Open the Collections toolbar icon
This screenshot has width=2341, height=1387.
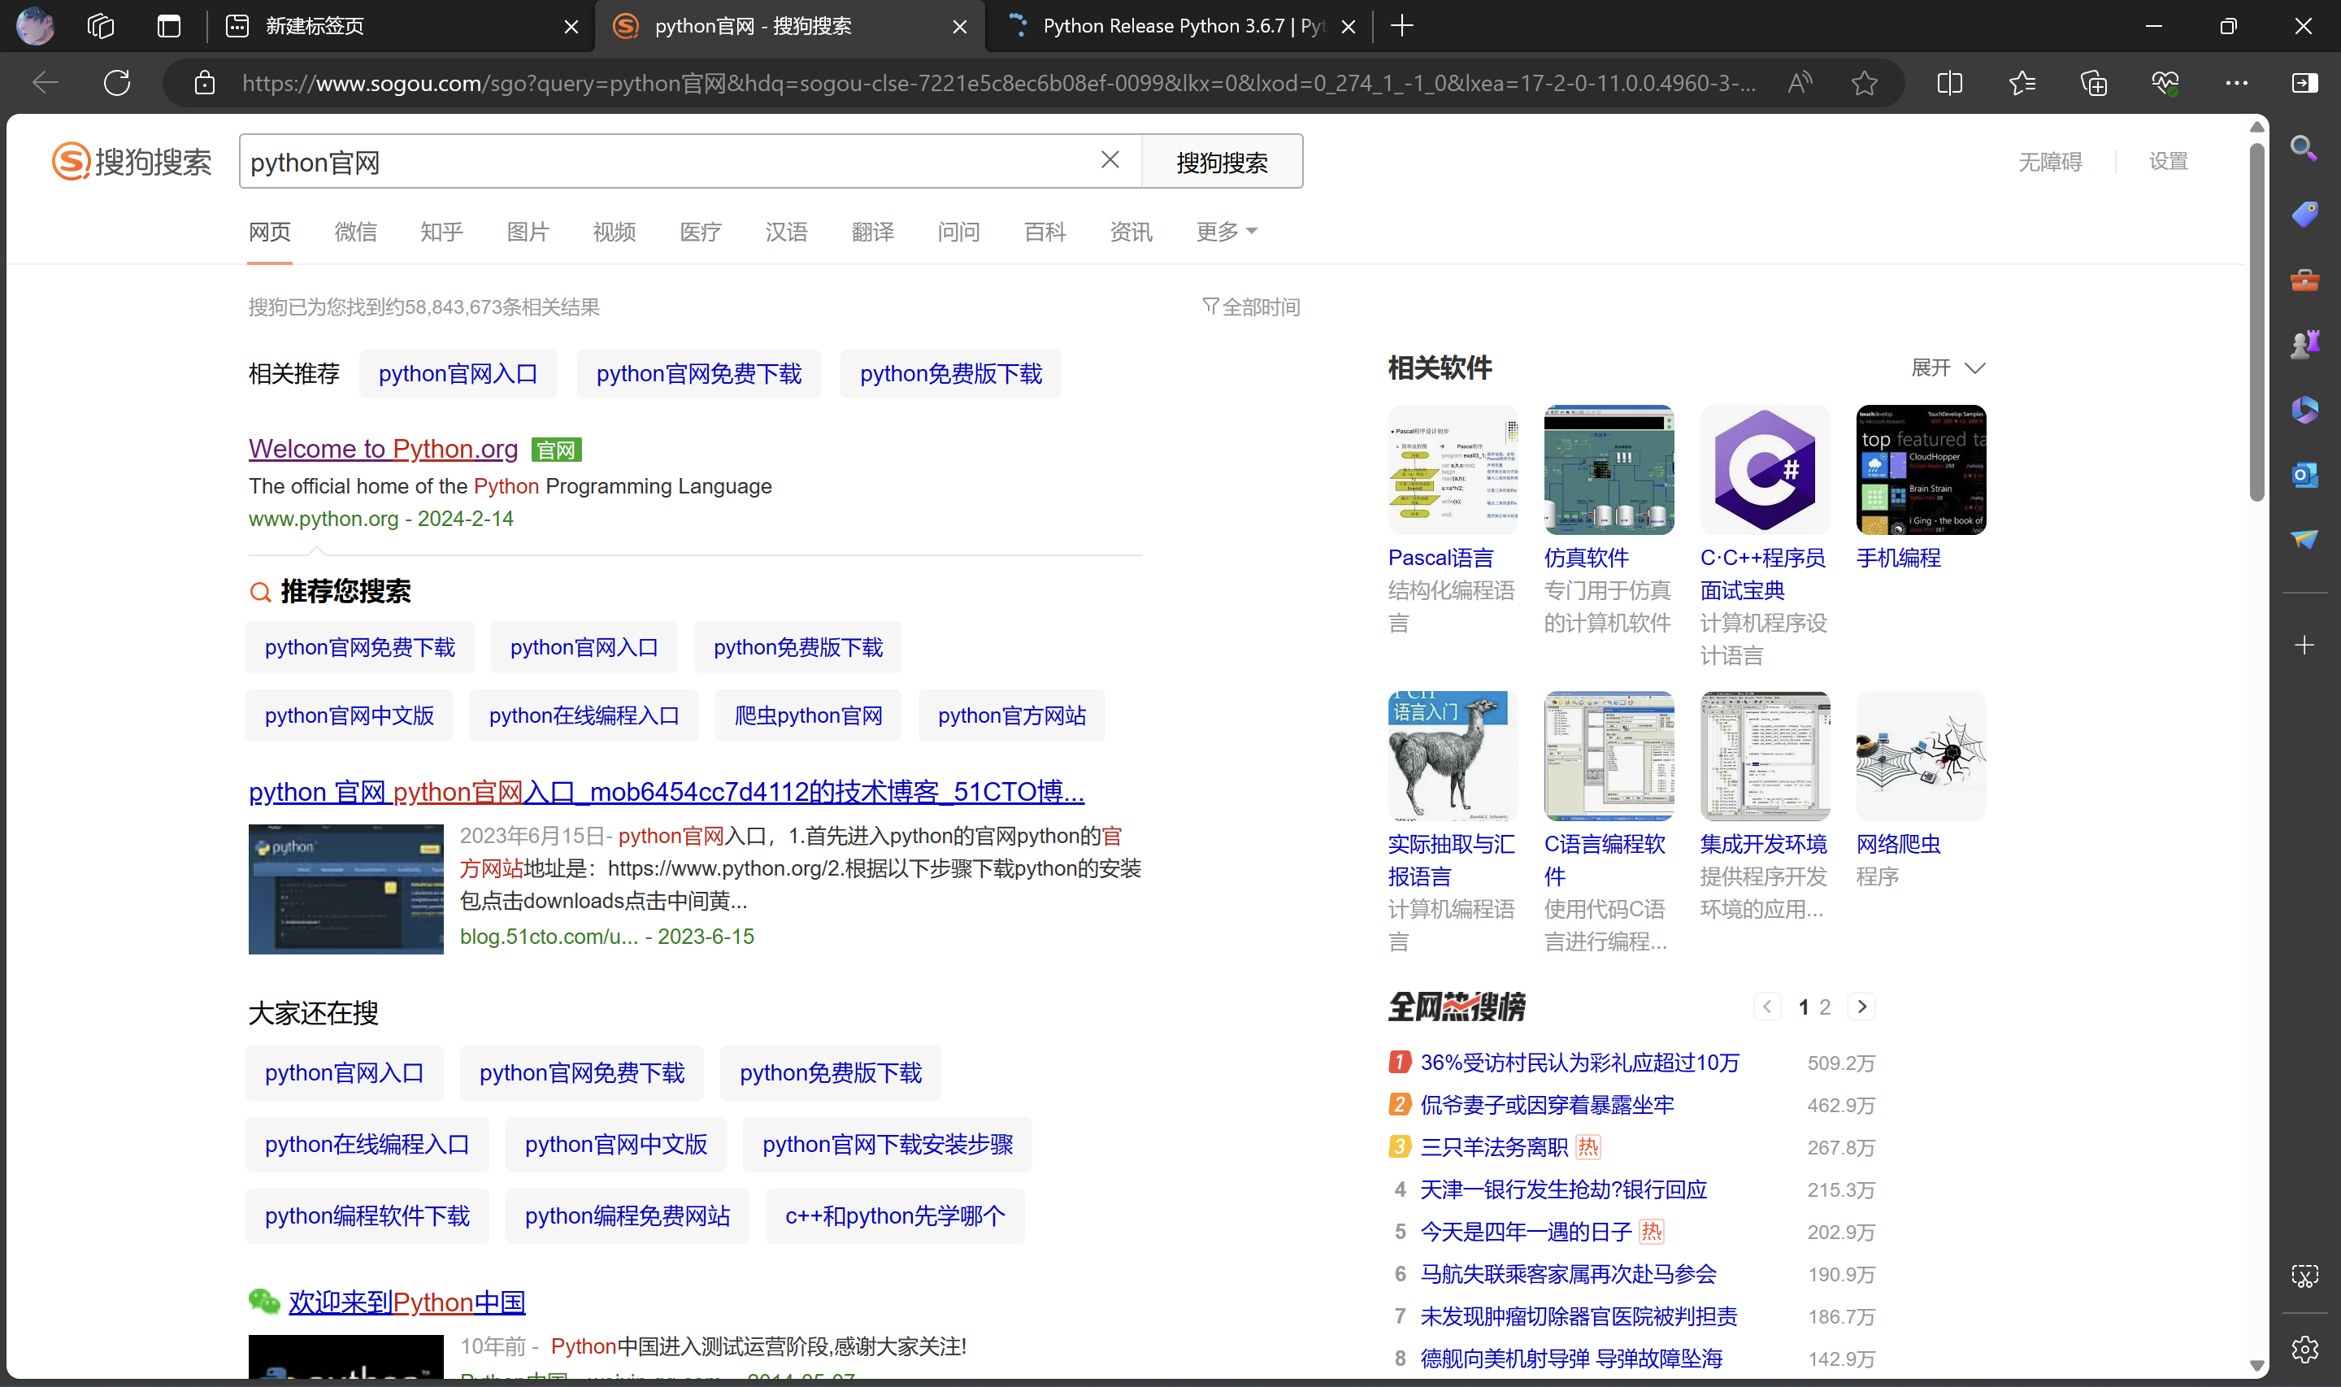pos(2093,83)
